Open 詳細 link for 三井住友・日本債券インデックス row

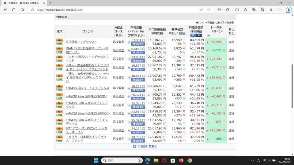pyautogui.click(x=232, y=139)
